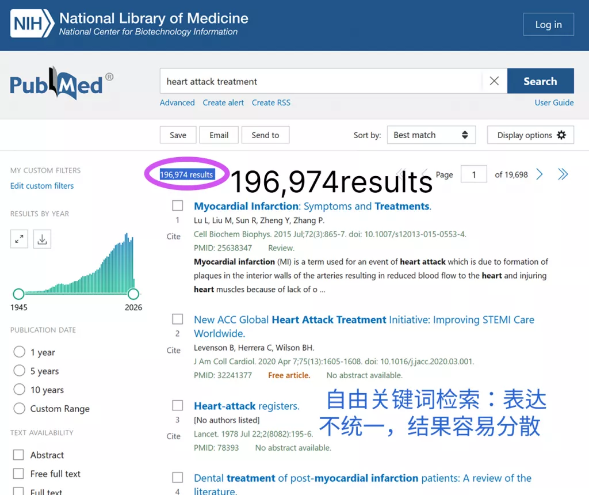Download the Results by Year chart

41,239
